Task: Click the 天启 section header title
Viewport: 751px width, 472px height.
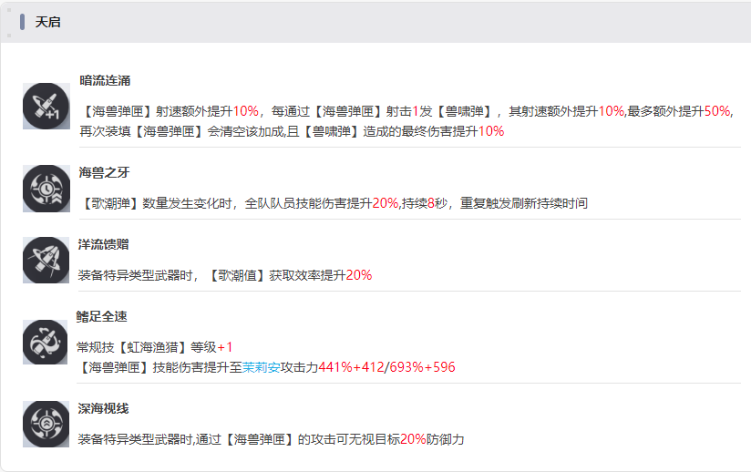Action: click(47, 22)
